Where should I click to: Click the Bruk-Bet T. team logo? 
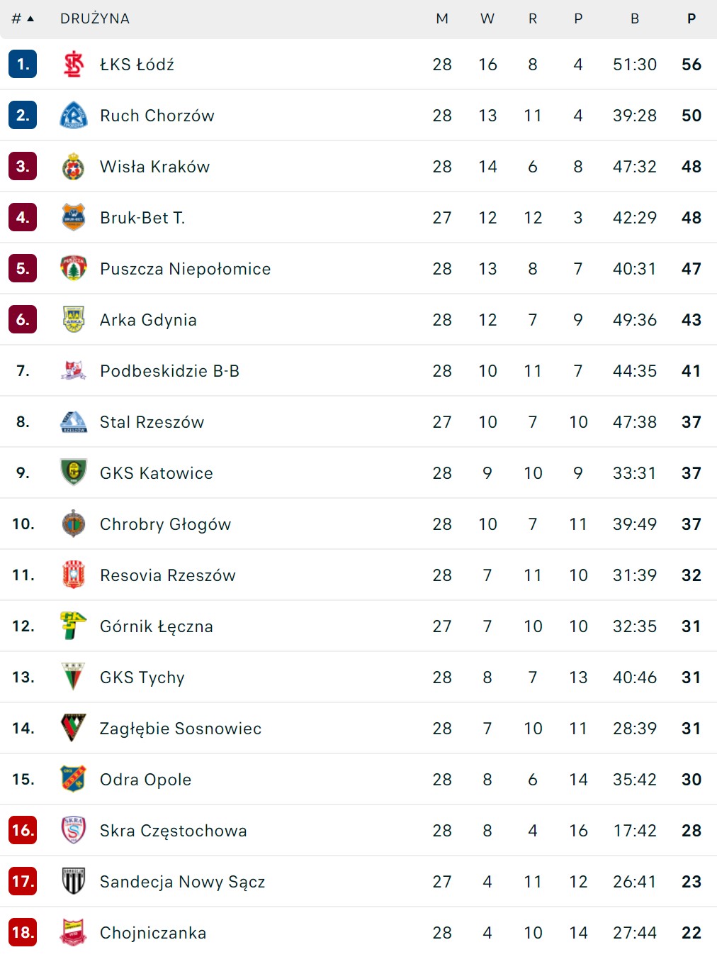coord(74,218)
